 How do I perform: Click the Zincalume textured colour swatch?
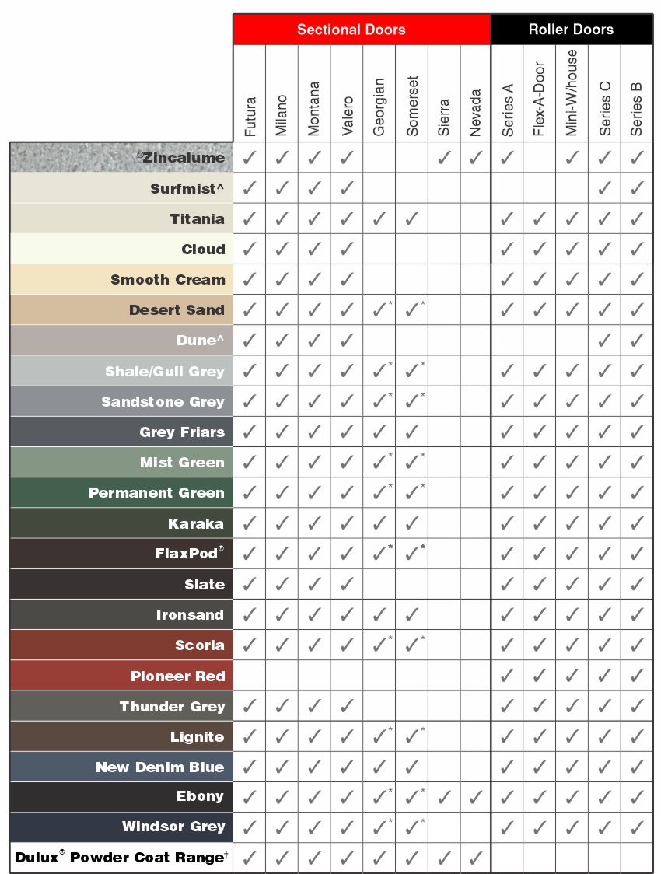pos(121,157)
